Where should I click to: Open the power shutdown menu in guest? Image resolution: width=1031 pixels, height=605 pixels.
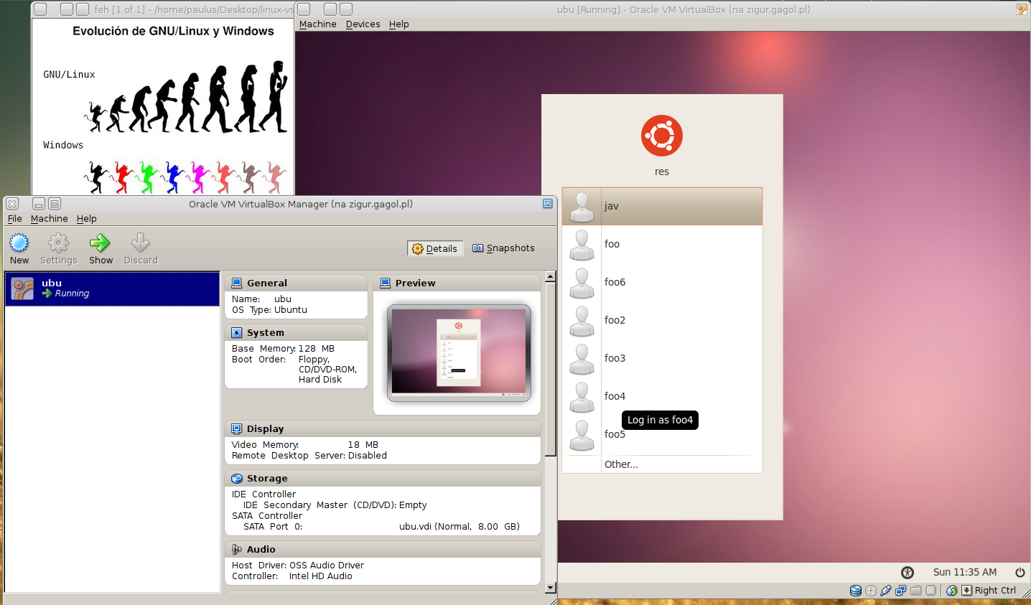(x=1020, y=572)
